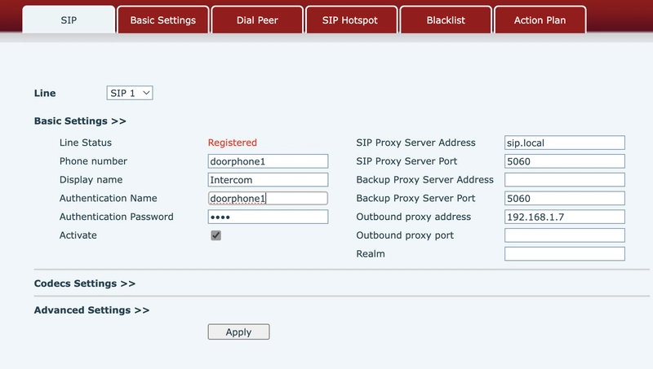The image size is (653, 369).
Task: Click the Backup Proxy Server Address label
Action: pyautogui.click(x=424, y=180)
